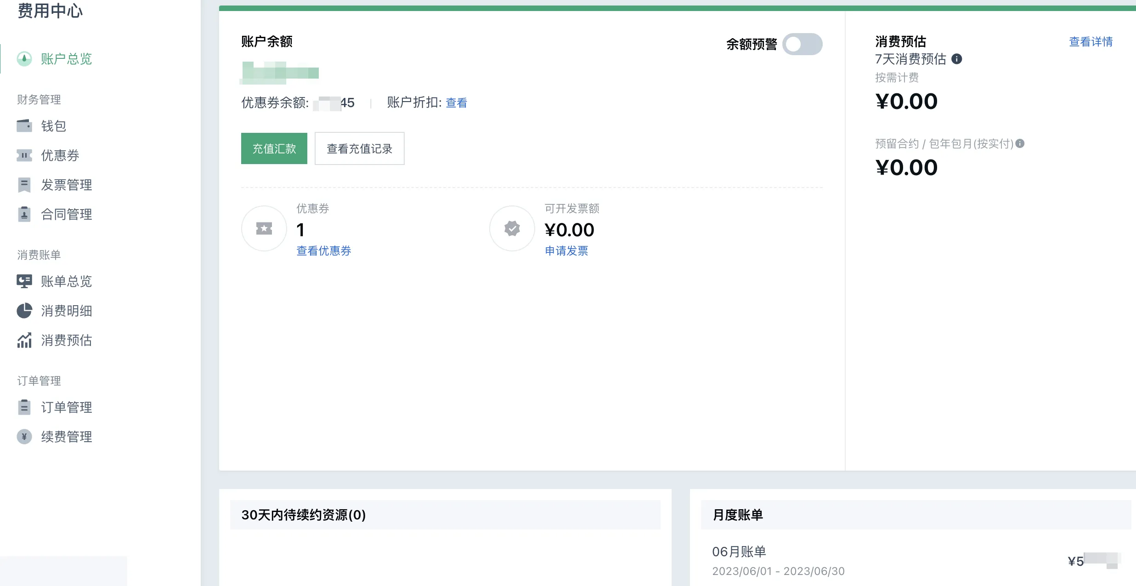Go to 发票管理 page
The image size is (1136, 586).
click(67, 185)
